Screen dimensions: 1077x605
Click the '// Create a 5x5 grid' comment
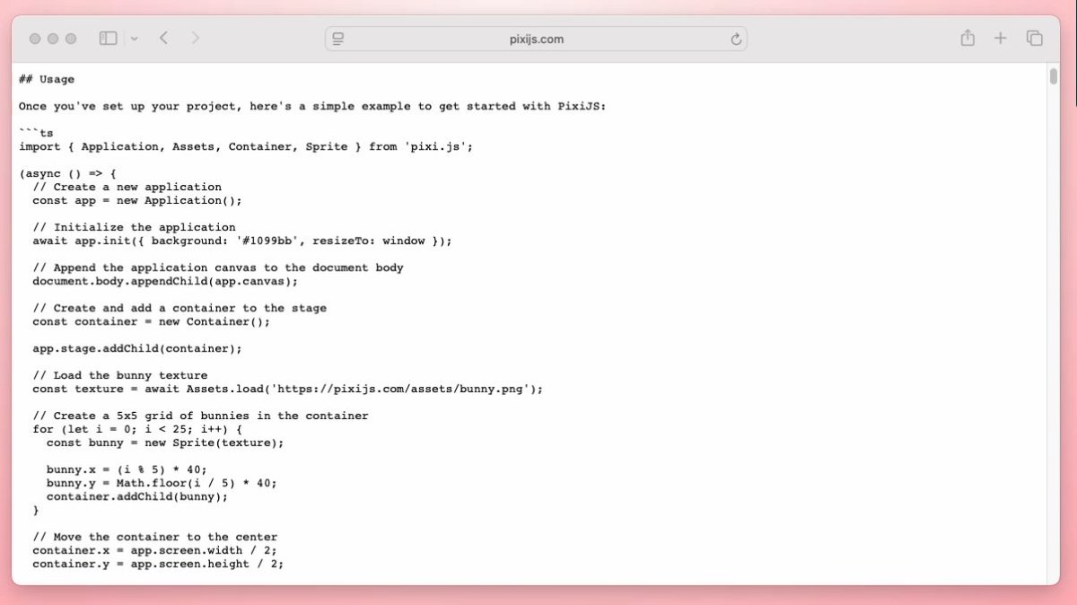[200, 416]
